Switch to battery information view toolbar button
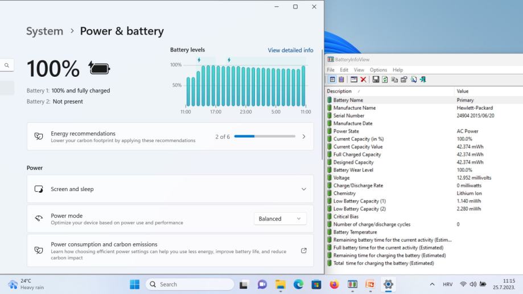The image size is (523, 294). point(332,80)
